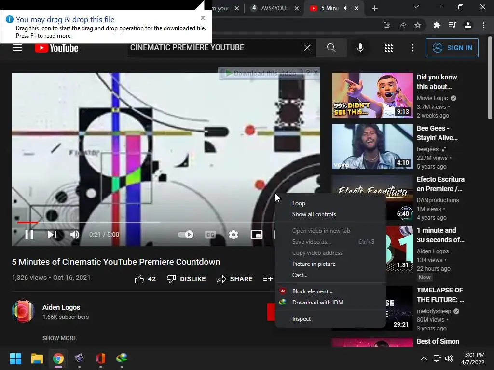This screenshot has height=370, width=494.
Task: Open TIMELAPSE OF THE FUTURE title
Action: click(x=440, y=295)
